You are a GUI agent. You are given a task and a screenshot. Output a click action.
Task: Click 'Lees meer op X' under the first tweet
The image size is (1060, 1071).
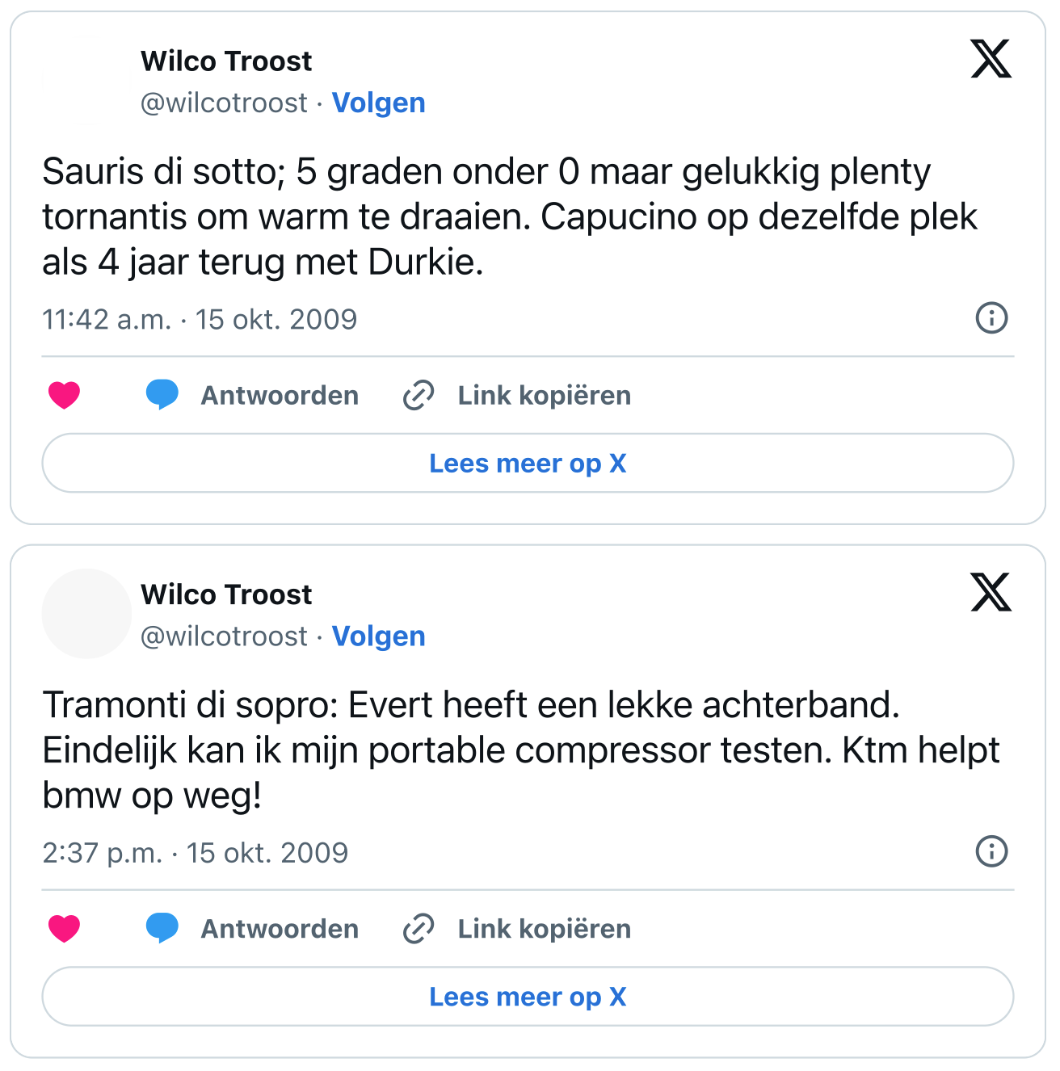pyautogui.click(x=528, y=463)
